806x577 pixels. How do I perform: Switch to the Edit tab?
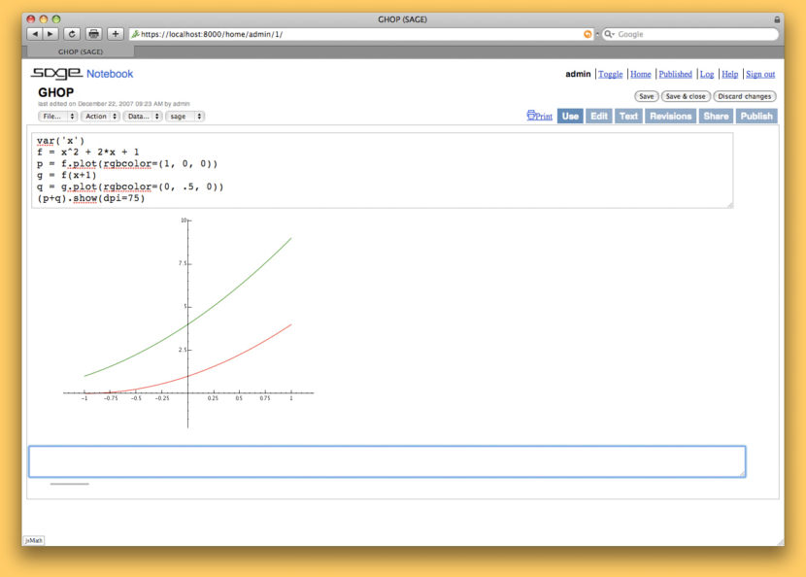pyautogui.click(x=599, y=117)
